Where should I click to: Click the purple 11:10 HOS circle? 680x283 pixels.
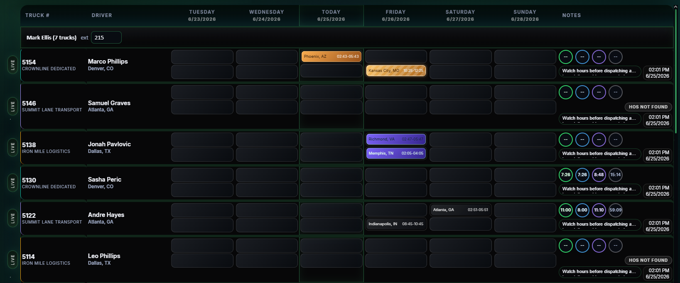click(x=599, y=210)
